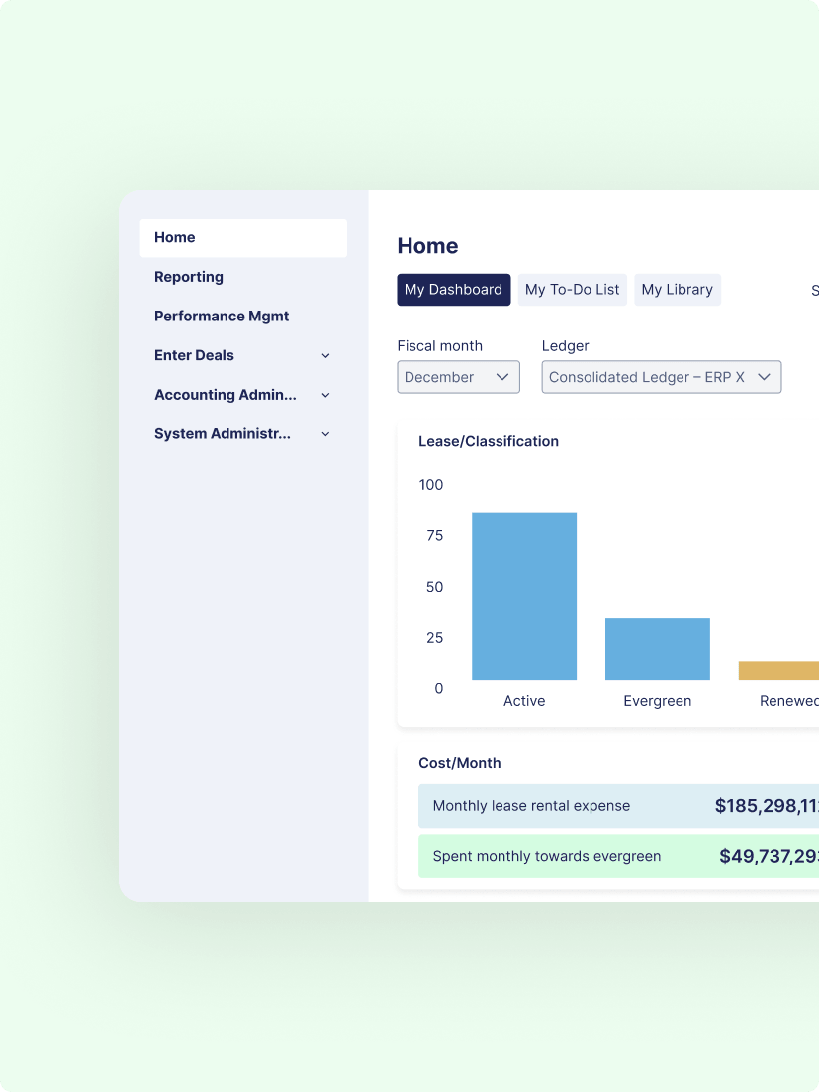This screenshot has width=819, height=1092.
Task: Click the Active bar in chart
Action: (524, 596)
